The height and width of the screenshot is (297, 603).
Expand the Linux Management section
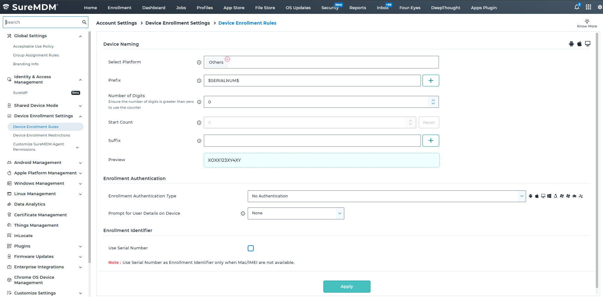80,194
